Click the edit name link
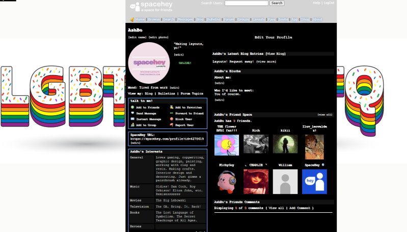Screen dimensions: 407x232 click(138, 37)
